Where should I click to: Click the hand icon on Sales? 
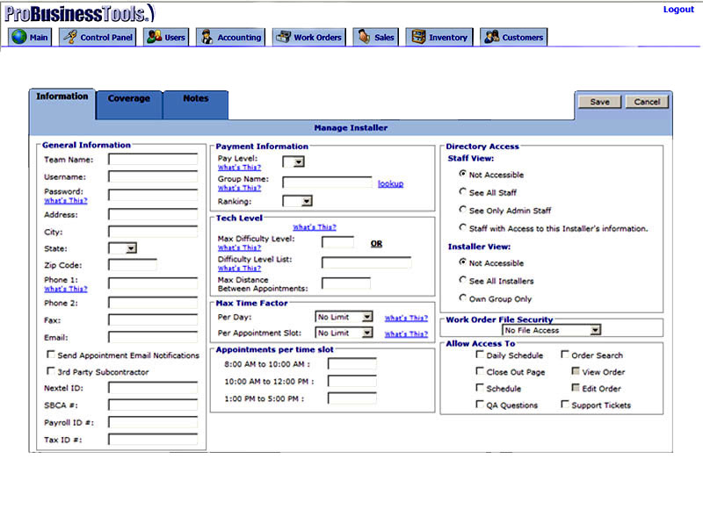coord(364,37)
